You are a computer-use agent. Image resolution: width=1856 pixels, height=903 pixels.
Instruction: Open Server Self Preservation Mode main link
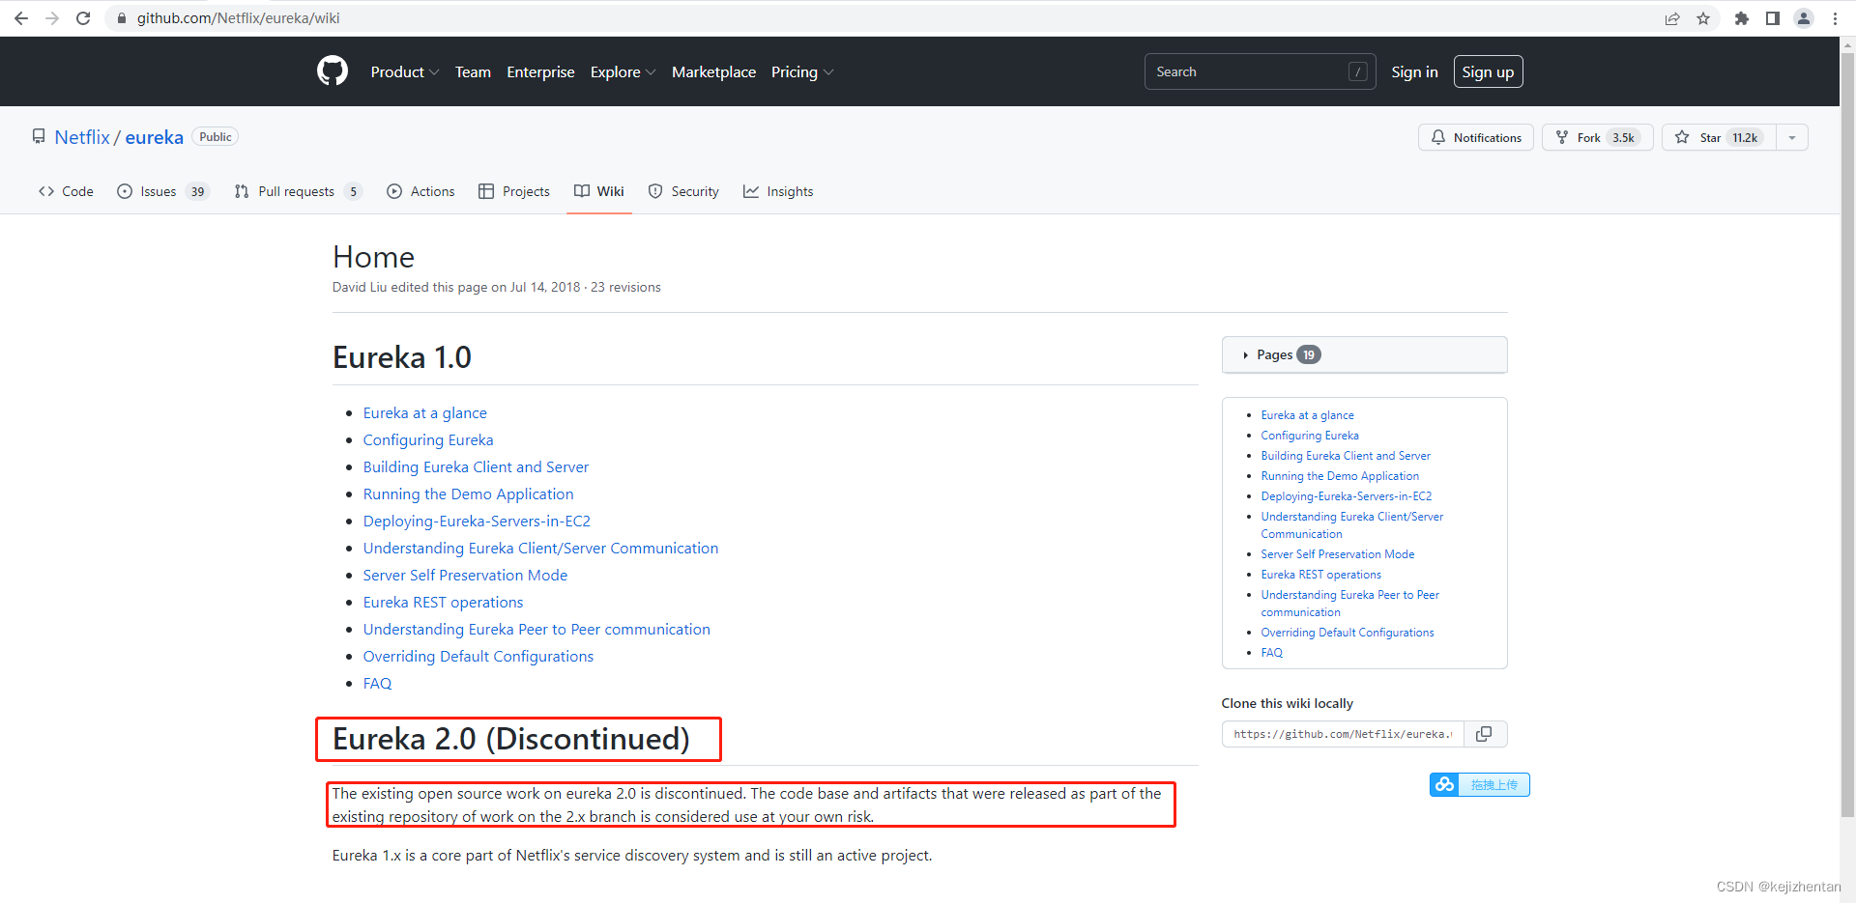(x=465, y=575)
